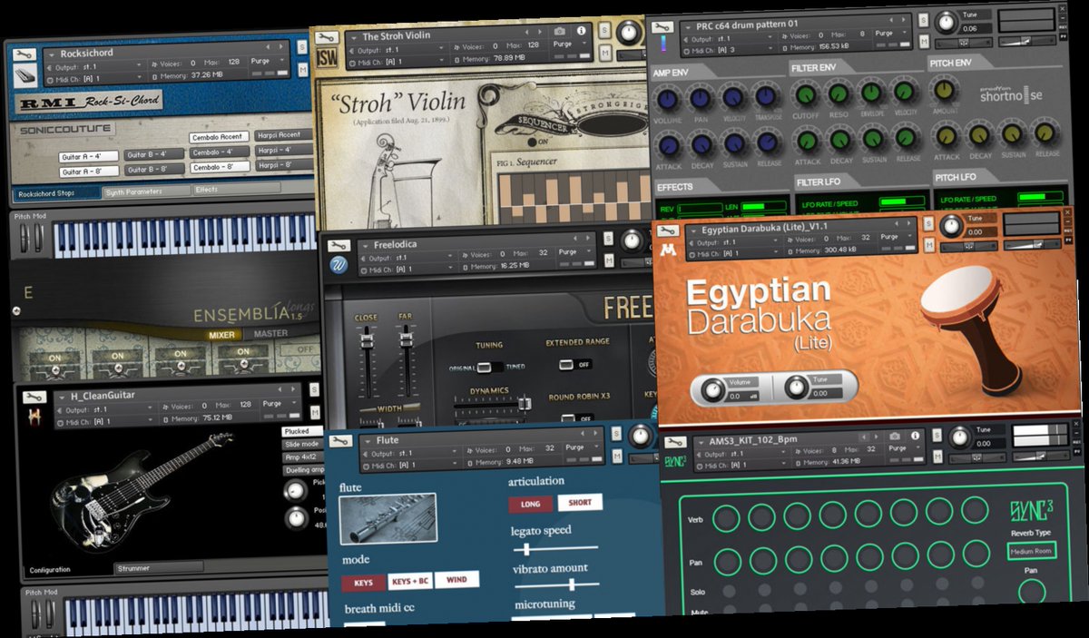Click the legato speed slider handle
The image size is (1089, 638).
(526, 547)
